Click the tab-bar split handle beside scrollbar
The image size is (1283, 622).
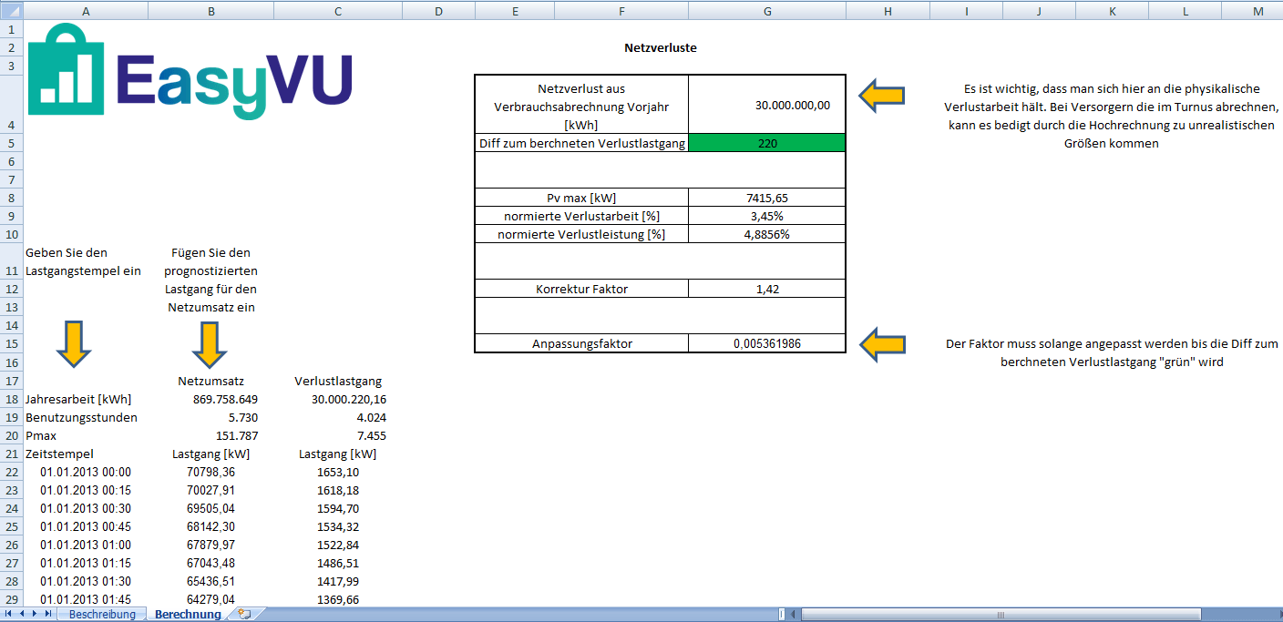(781, 615)
